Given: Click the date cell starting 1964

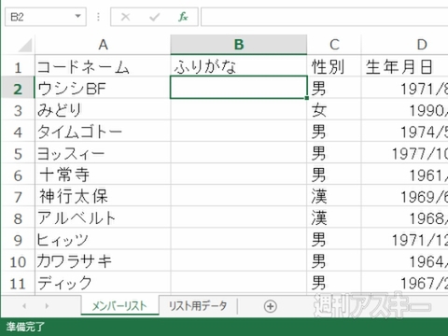Looking at the screenshot, I should (405, 261).
